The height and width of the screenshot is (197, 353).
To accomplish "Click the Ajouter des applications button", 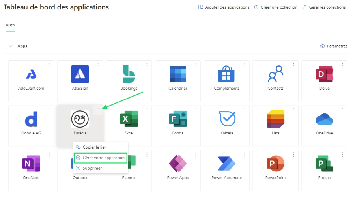I will [224, 7].
